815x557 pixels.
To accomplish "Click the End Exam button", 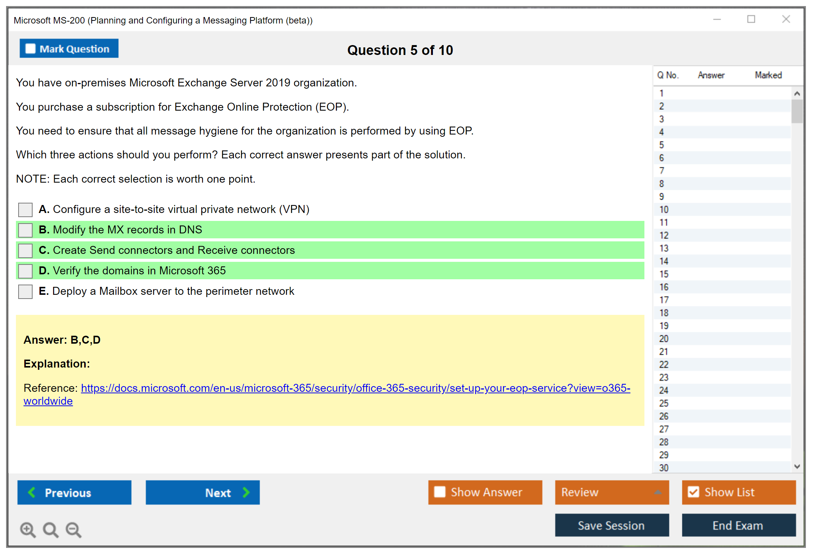I will tap(738, 525).
